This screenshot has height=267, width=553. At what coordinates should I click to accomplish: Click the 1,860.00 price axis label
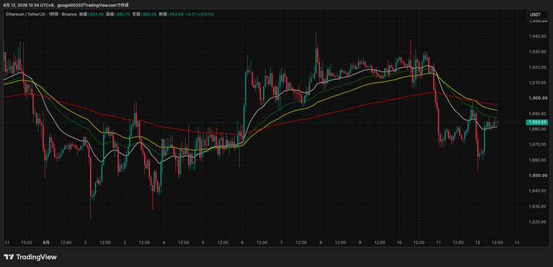pos(537,160)
